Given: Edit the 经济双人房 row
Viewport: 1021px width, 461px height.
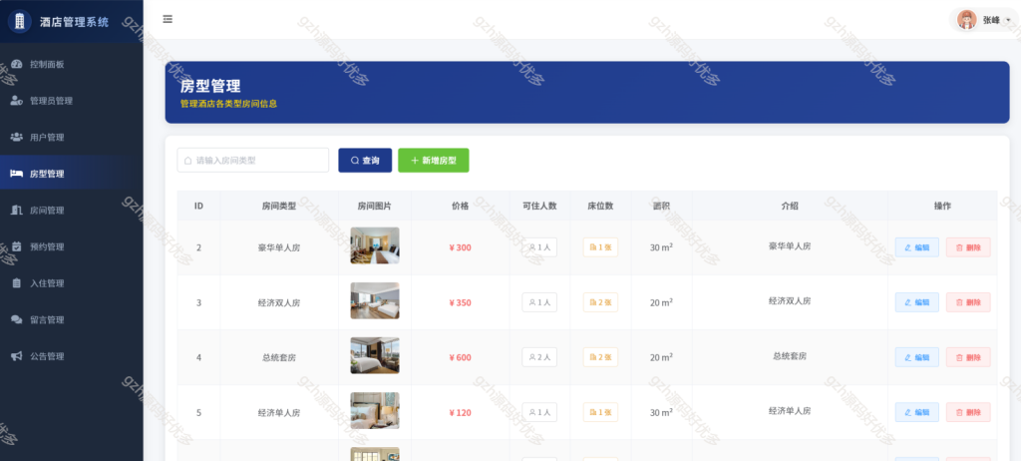Looking at the screenshot, I should [917, 302].
